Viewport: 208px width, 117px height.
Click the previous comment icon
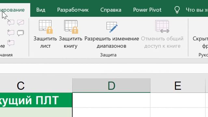tap(11, 32)
